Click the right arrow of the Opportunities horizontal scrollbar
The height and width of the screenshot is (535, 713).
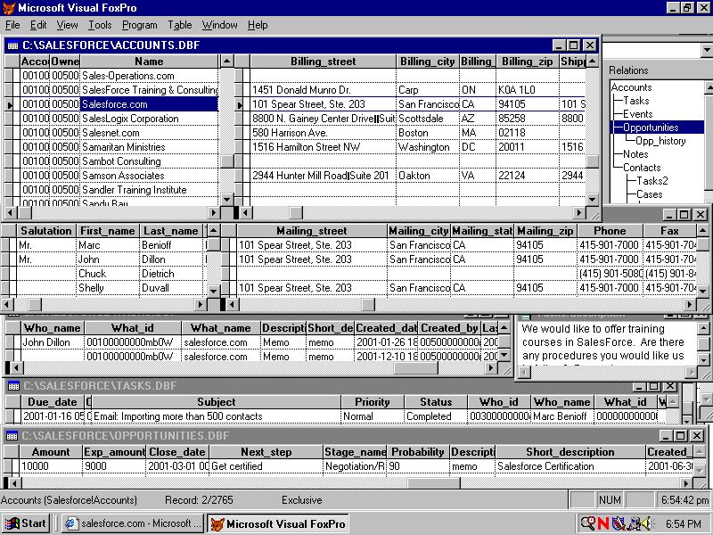[686, 482]
